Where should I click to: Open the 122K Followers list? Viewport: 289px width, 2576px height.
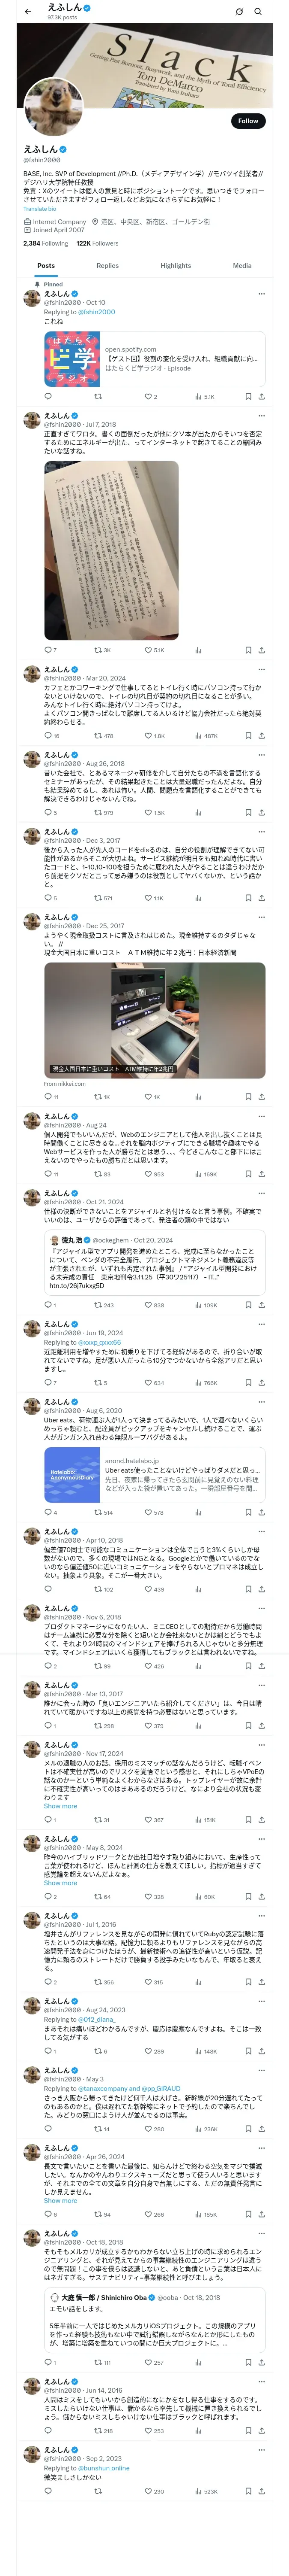tap(98, 243)
